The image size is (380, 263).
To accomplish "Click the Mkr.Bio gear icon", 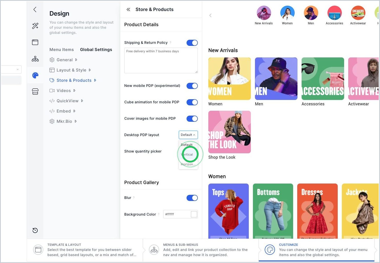I will 52,121.
